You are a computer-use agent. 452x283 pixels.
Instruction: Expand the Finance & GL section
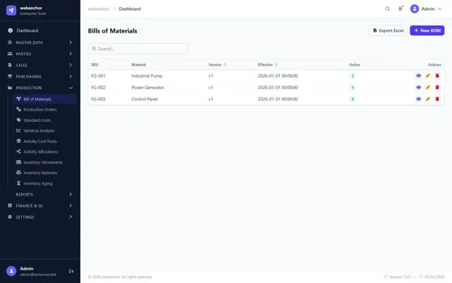pos(40,206)
